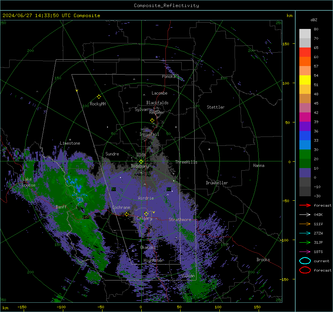Screen dimensions: 333x312
Task: Click the yellow diamond marker above Calgary
Action: [x=146, y=214]
